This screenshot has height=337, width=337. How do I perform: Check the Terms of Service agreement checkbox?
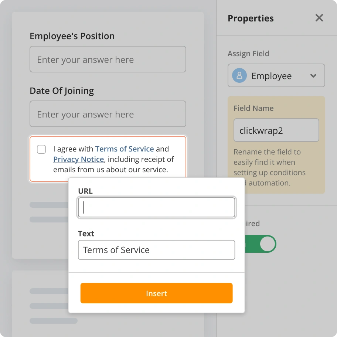click(41, 149)
